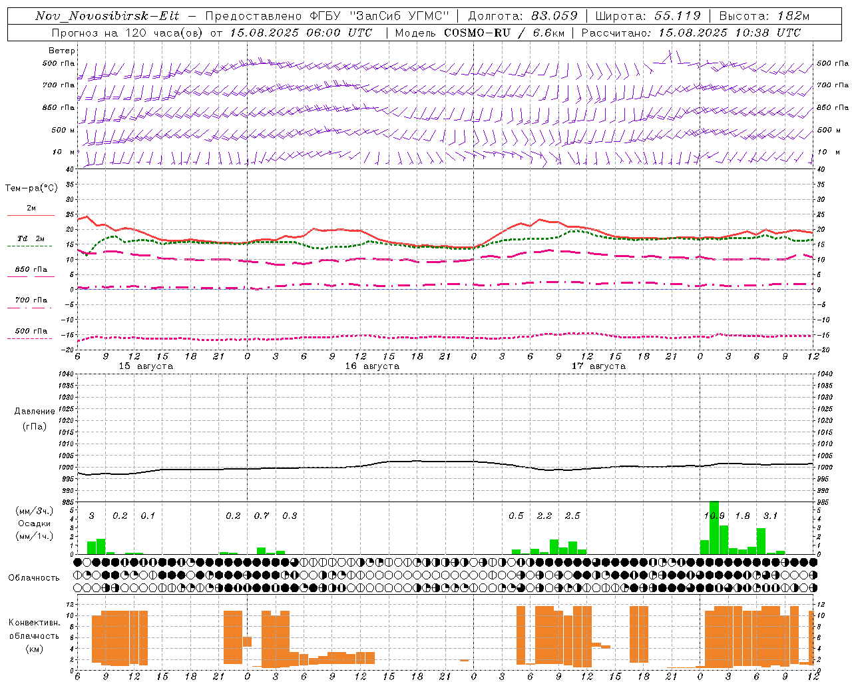Click the Ветер panel label
Viewport: 852px width, 682px height.
coord(62,51)
